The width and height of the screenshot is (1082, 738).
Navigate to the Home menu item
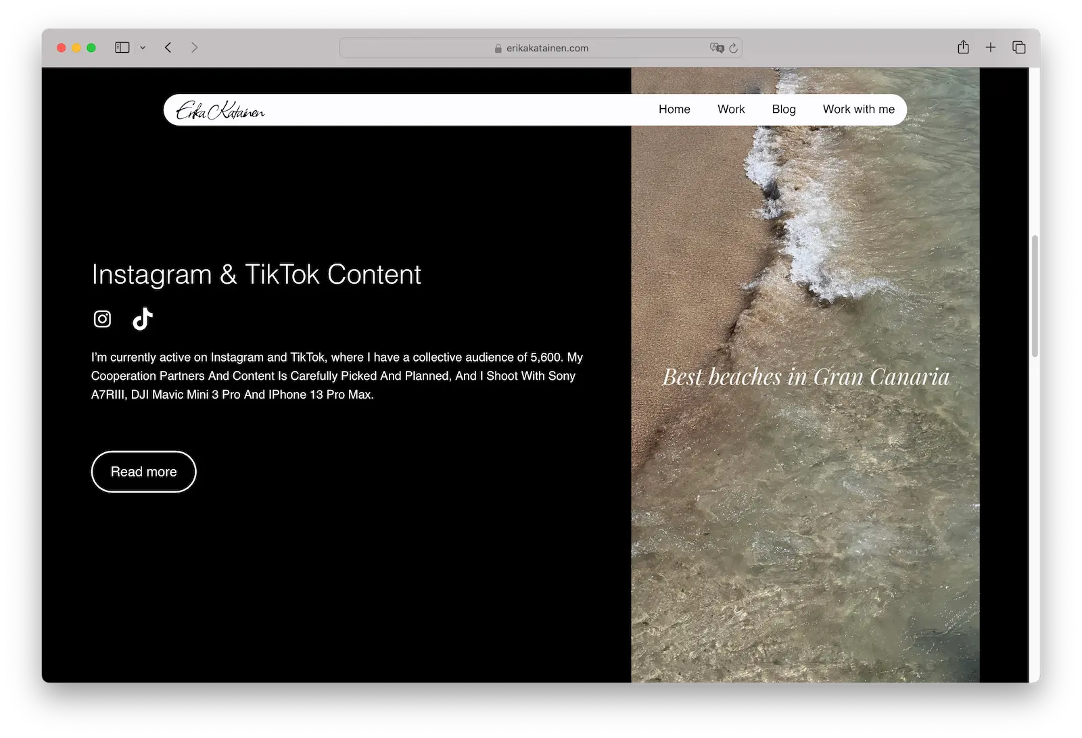pyautogui.click(x=674, y=109)
